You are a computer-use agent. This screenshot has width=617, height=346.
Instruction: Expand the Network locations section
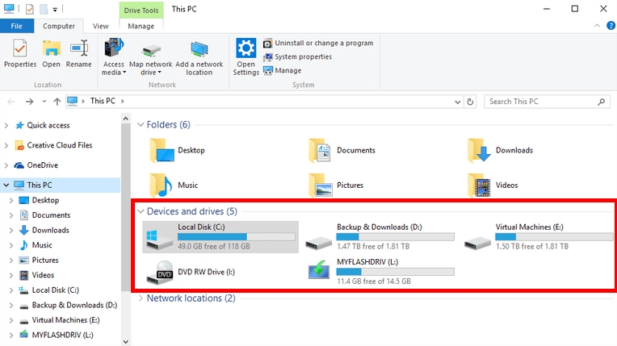(x=141, y=298)
